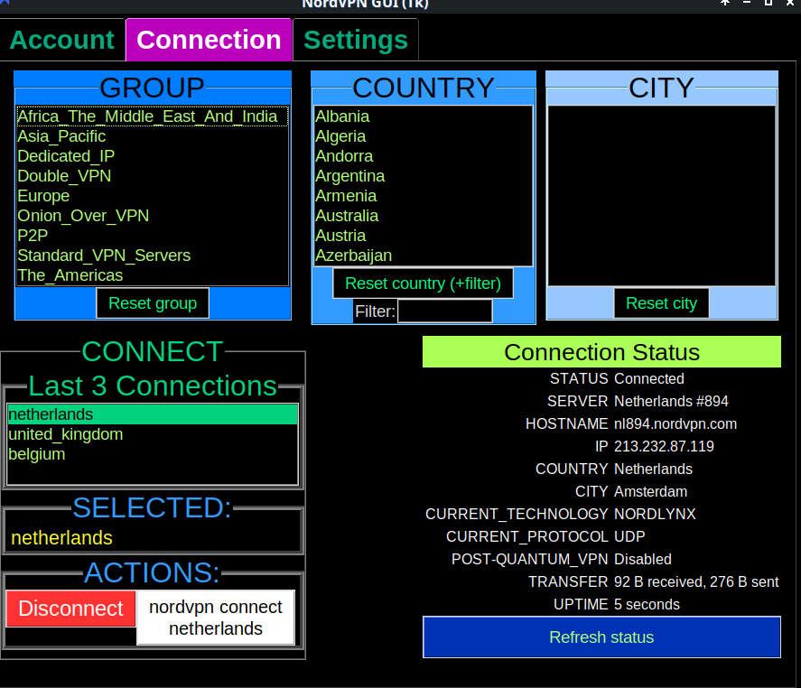Select Azerbaijan in the country list

[423, 256]
